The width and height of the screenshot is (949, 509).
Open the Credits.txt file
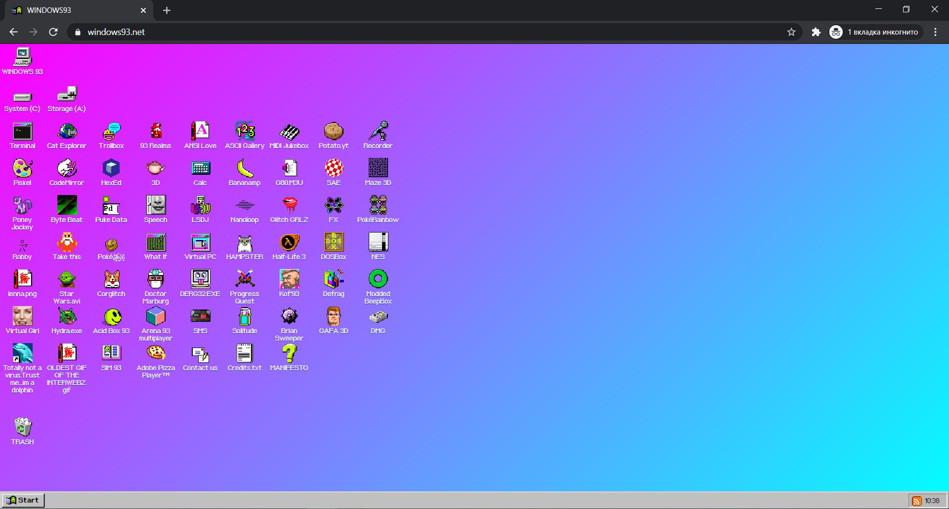tap(245, 357)
